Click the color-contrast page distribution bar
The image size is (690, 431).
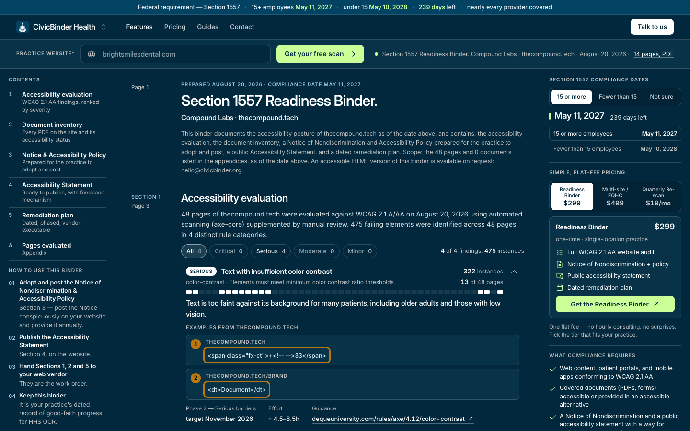click(x=345, y=292)
